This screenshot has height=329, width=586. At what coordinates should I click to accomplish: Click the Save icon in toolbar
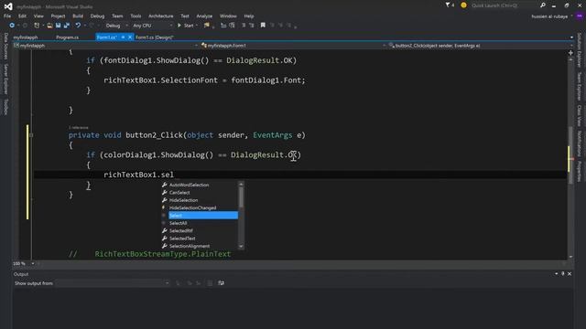point(58,26)
